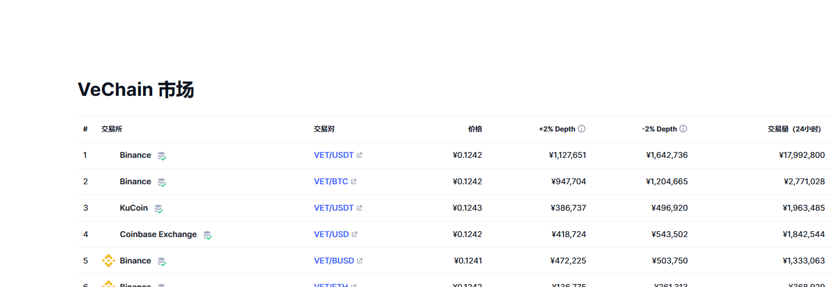Click the ¥0.1241 price for VET/BUSD

click(468, 261)
